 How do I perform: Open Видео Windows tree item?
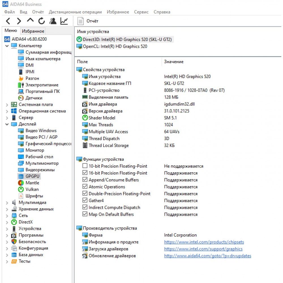click(x=37, y=130)
